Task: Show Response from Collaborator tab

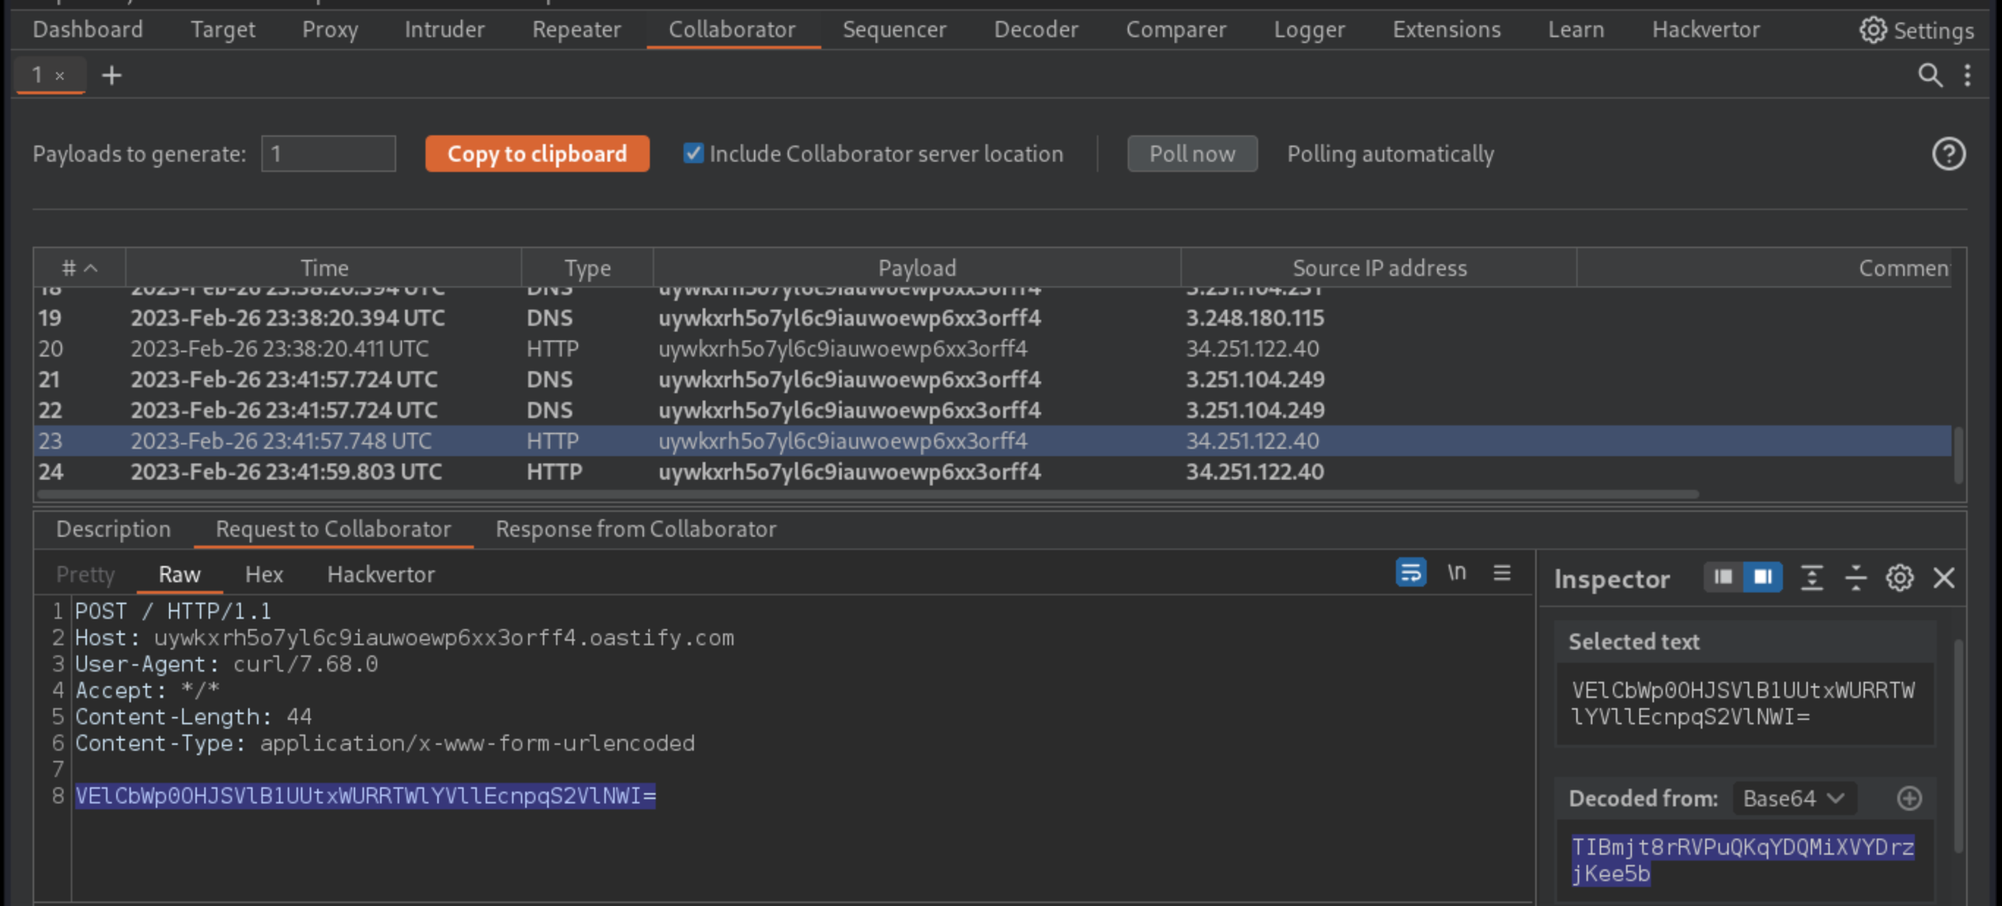Action: (636, 529)
